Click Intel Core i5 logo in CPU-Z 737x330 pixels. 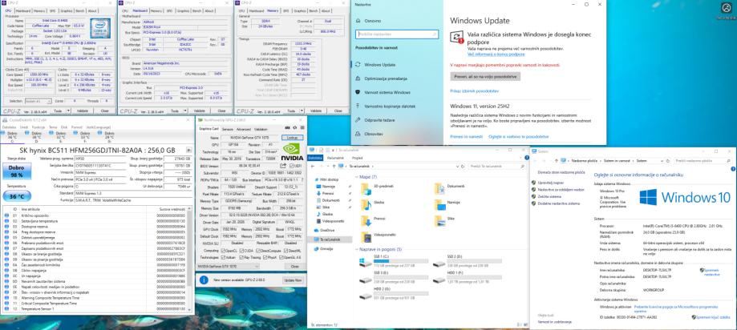(x=100, y=29)
